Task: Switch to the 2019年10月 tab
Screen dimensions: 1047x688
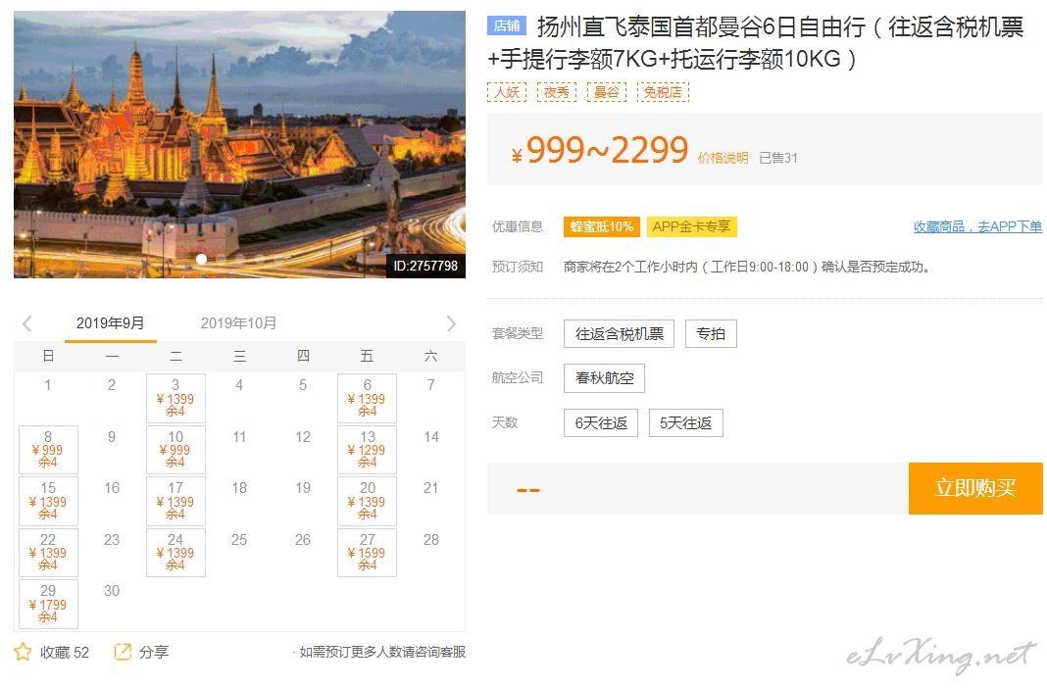Action: pyautogui.click(x=238, y=323)
